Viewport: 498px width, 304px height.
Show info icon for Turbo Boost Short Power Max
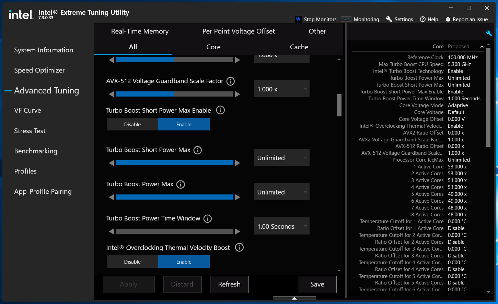[x=198, y=150]
